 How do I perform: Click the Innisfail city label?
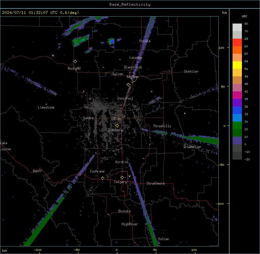[125, 98]
